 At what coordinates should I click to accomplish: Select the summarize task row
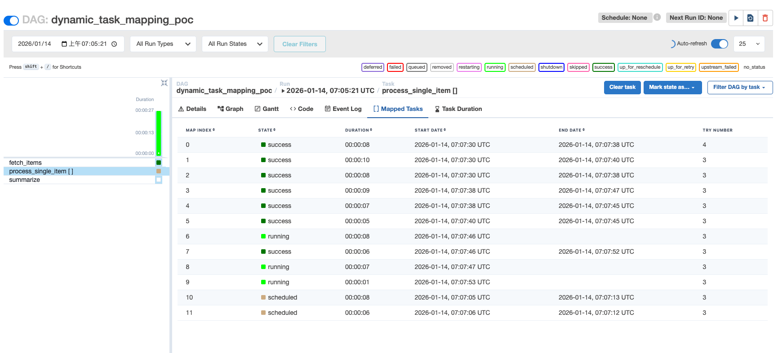pyautogui.click(x=25, y=180)
